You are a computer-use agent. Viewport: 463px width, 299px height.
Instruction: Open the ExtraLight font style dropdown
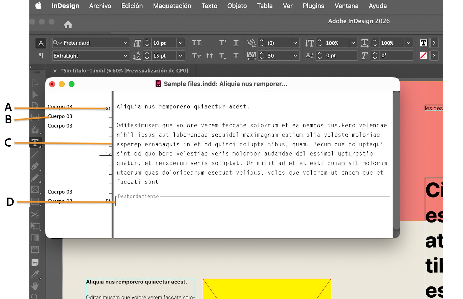125,56
